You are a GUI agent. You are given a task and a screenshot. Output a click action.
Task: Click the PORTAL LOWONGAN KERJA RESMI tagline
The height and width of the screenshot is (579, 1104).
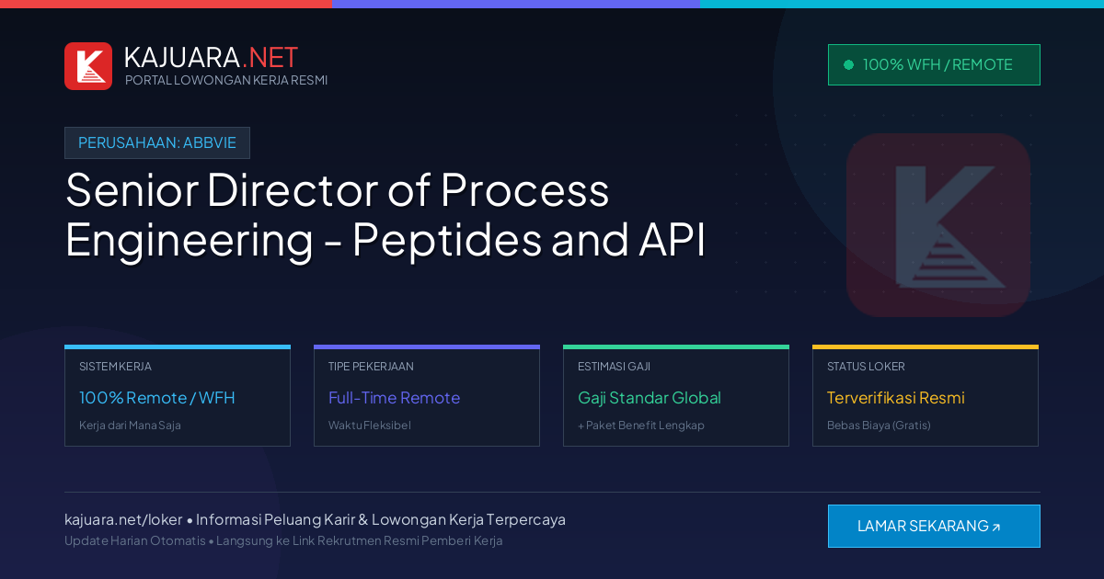pos(226,80)
